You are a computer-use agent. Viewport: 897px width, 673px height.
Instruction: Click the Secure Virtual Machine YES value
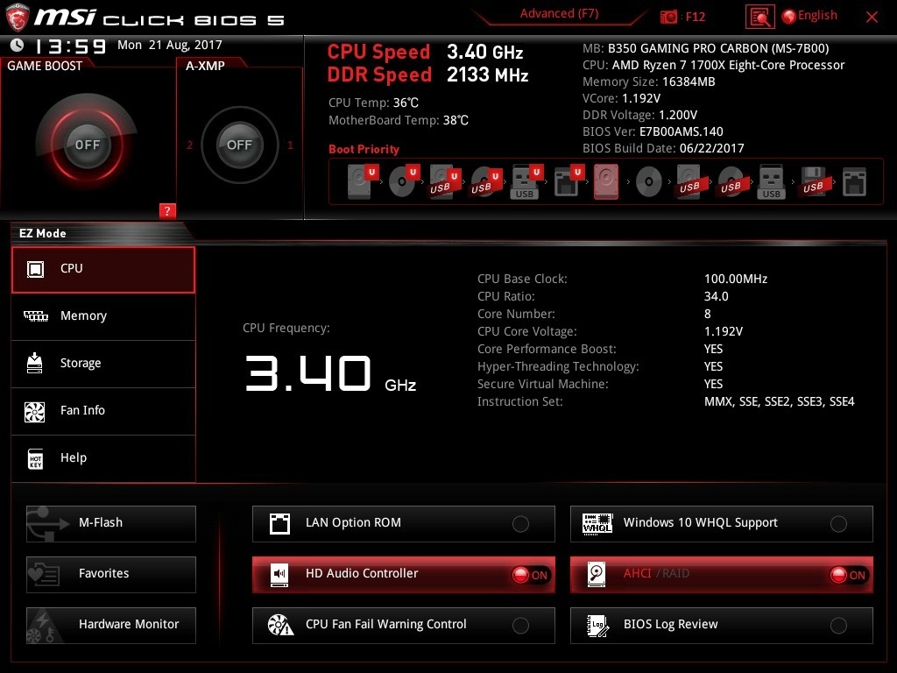coord(713,384)
